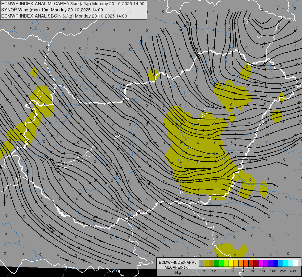Click the ECMWF-INDEX-ANAL MLCAPE0-3km title line
Viewport: 302px width, 277px height.
pyautogui.click(x=72, y=4)
